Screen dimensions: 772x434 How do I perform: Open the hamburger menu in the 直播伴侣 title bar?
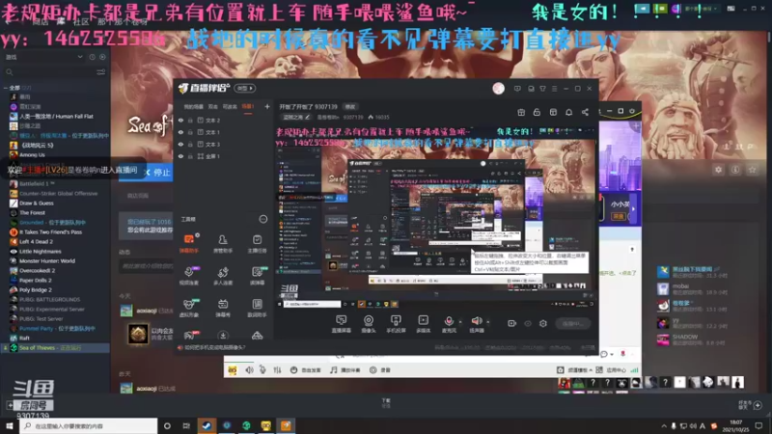[x=554, y=89]
